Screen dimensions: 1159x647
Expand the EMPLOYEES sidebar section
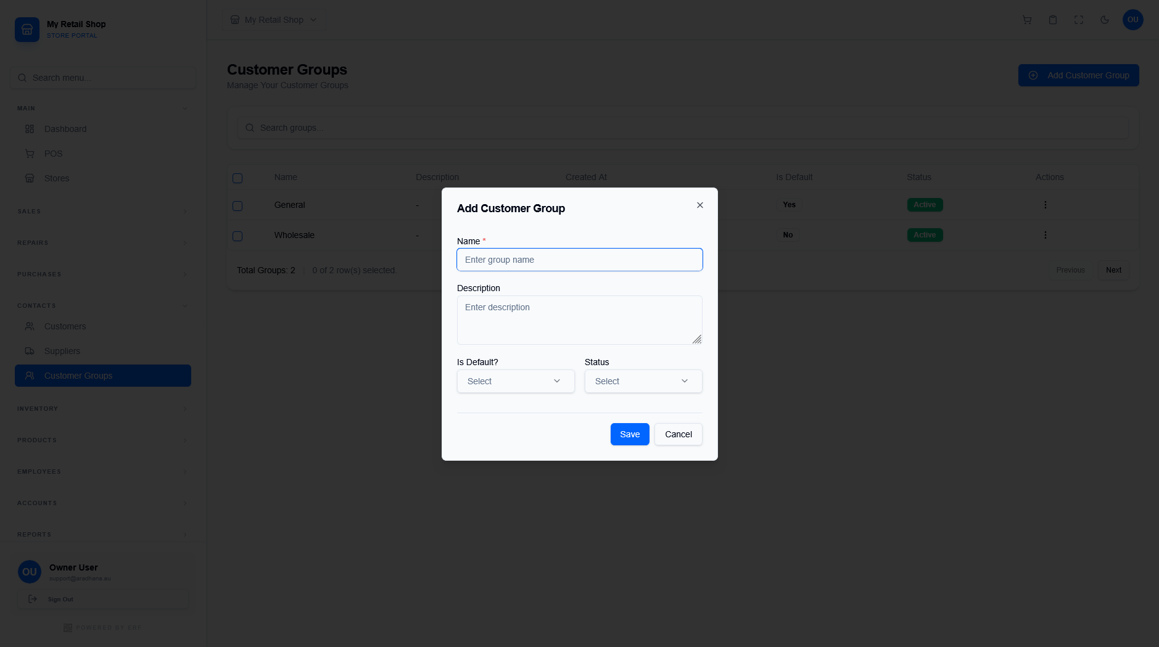click(103, 472)
